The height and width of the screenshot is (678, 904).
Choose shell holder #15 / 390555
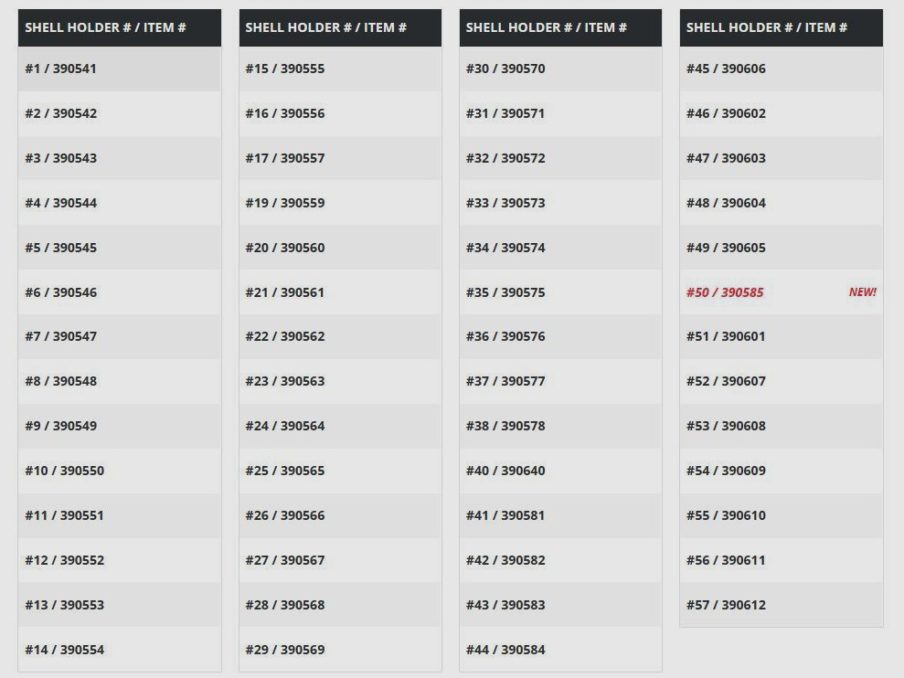(x=340, y=69)
